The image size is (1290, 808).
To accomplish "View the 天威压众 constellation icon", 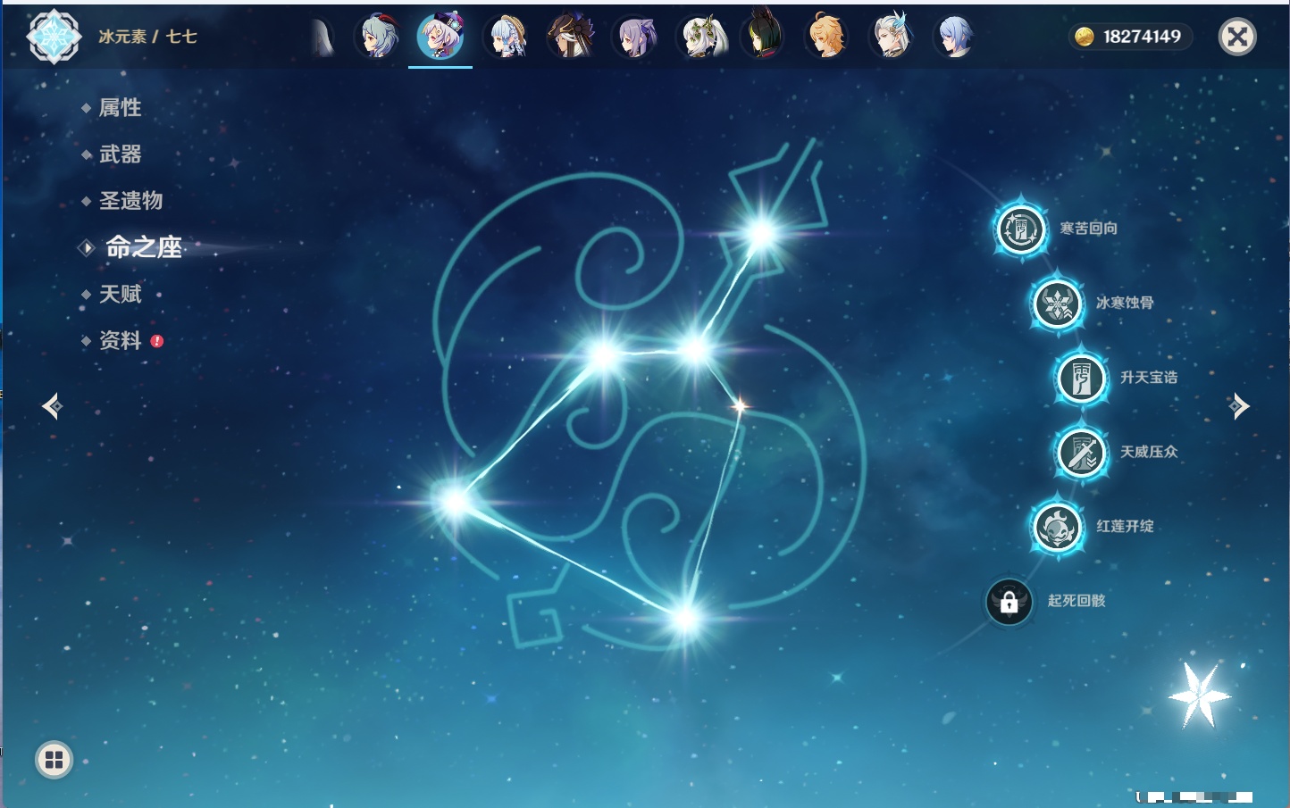I will click(x=1082, y=453).
